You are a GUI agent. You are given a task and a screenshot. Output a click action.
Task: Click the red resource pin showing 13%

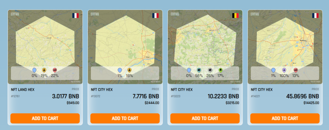point(296,70)
